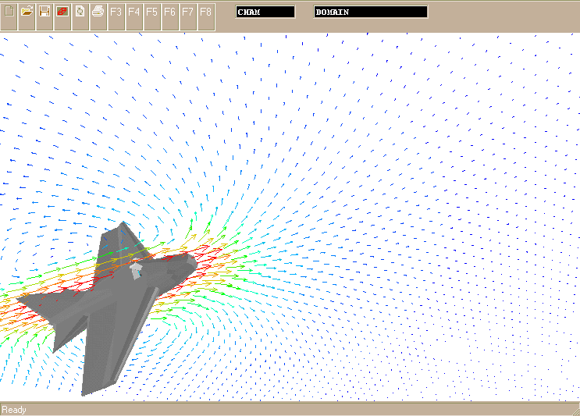580x416 pixels.
Task: Open a file with the folder icon
Action: 27,12
